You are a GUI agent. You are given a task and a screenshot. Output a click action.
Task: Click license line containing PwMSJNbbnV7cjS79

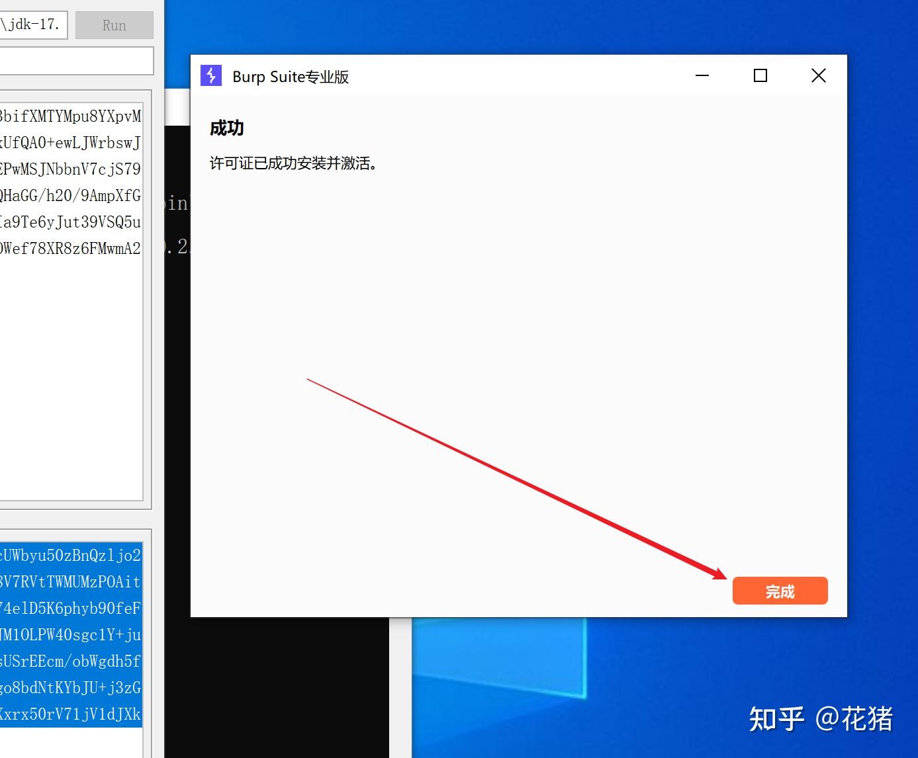70,169
